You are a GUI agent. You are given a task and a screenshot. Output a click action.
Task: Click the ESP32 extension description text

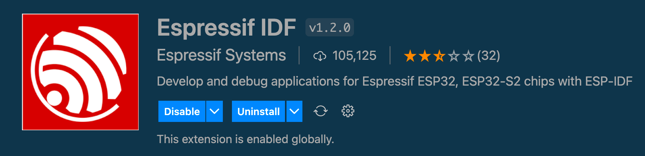[x=395, y=81]
